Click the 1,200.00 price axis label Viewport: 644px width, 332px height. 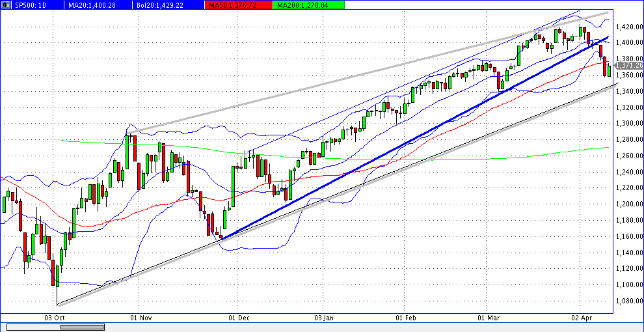click(x=629, y=204)
